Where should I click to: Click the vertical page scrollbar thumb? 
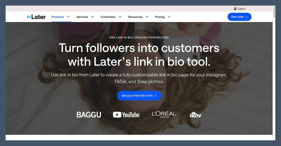coord(274,12)
